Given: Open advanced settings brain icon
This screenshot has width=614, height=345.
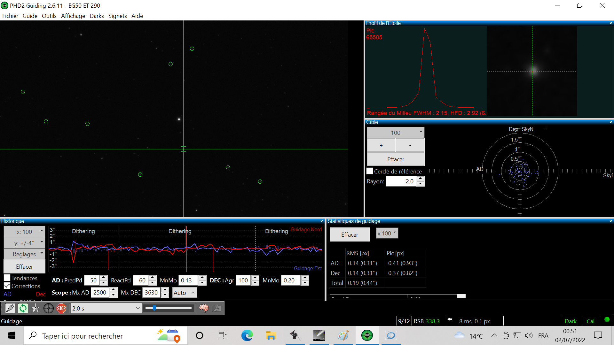Looking at the screenshot, I should pos(204,308).
